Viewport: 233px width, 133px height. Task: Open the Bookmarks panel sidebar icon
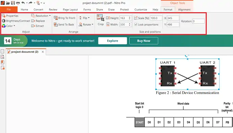tap(2, 62)
